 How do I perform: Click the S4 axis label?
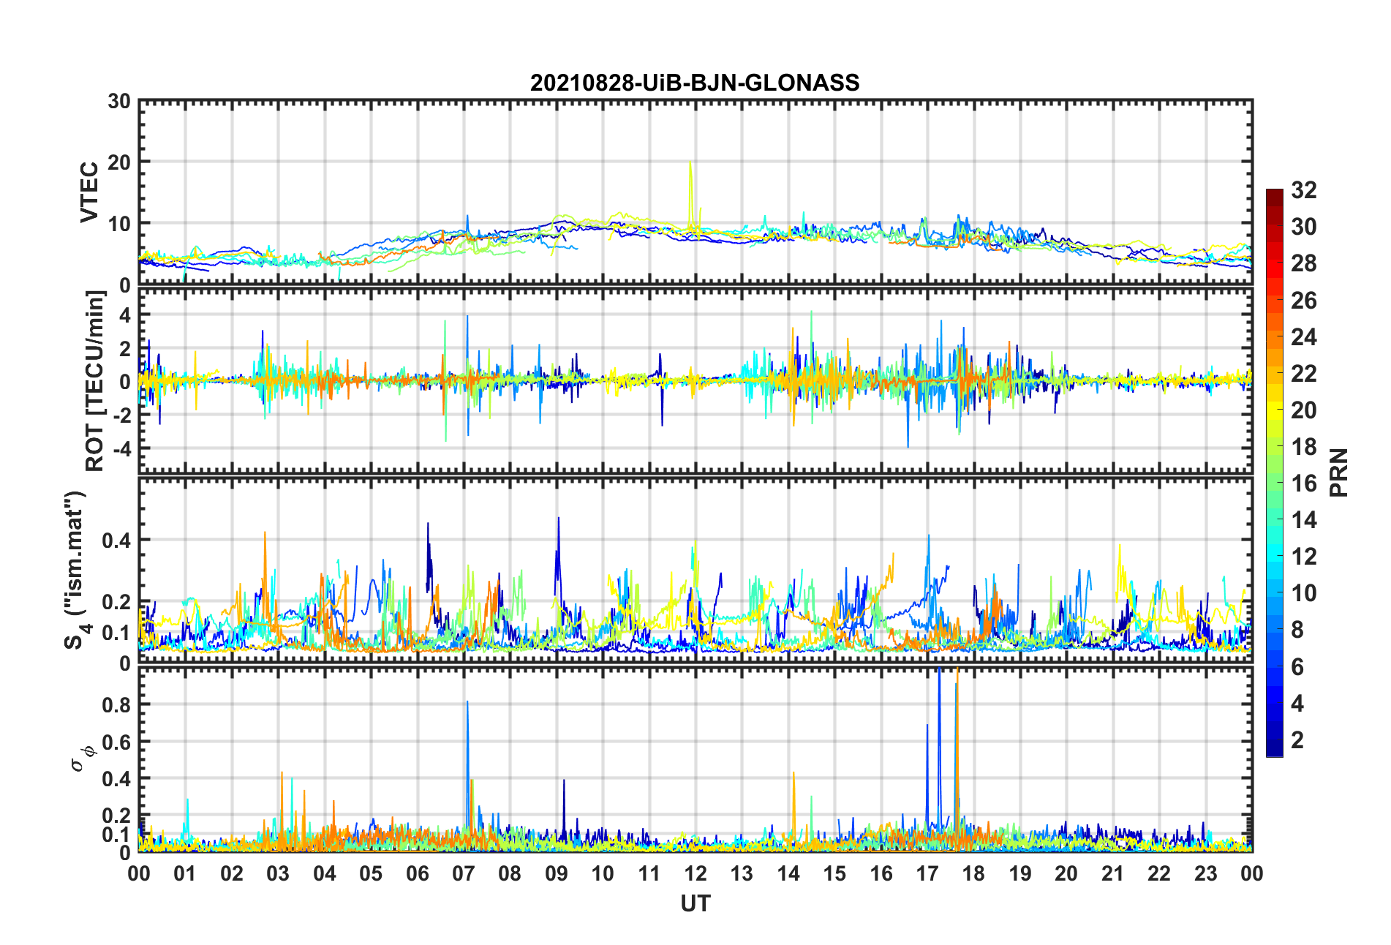75,570
